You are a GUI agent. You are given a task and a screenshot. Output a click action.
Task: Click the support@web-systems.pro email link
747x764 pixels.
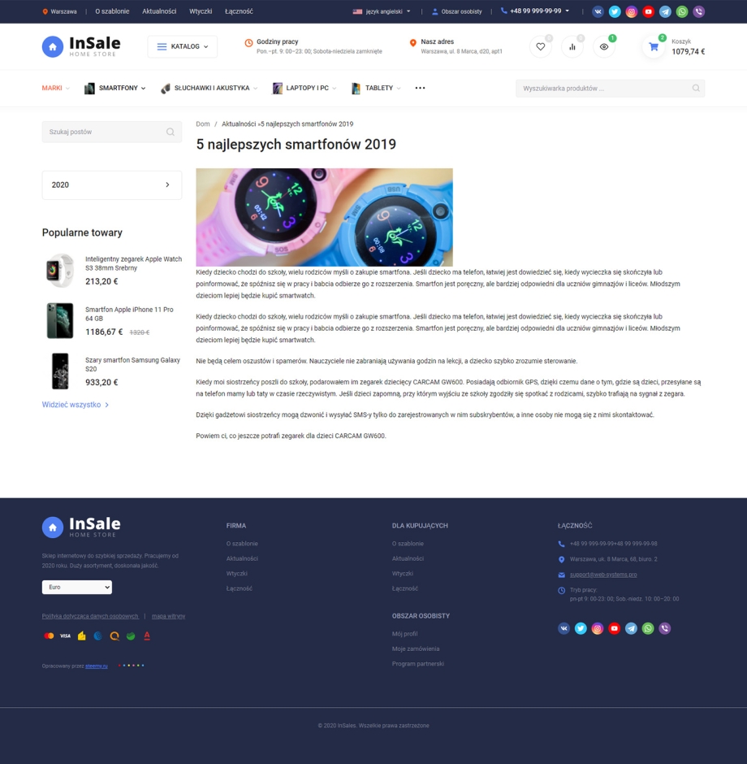tap(603, 575)
